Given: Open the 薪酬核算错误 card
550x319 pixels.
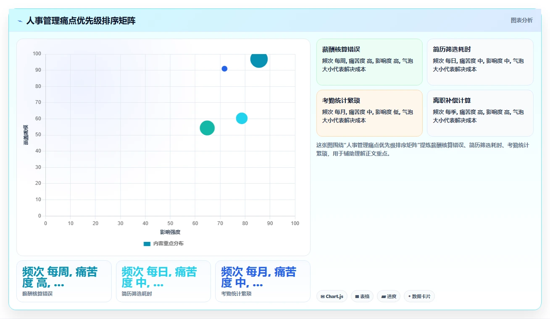Looking at the screenshot, I should (369, 62).
